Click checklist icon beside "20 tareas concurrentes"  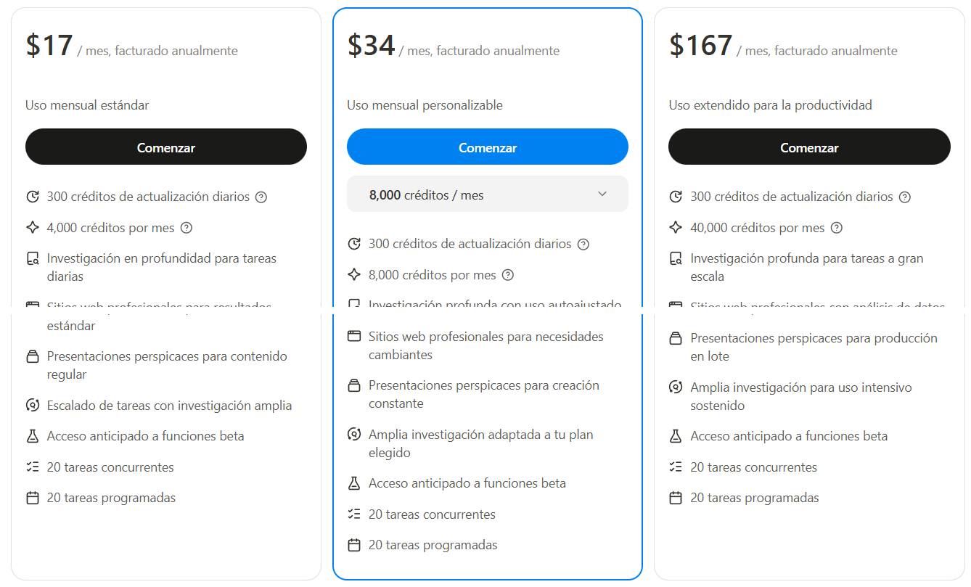click(x=32, y=467)
